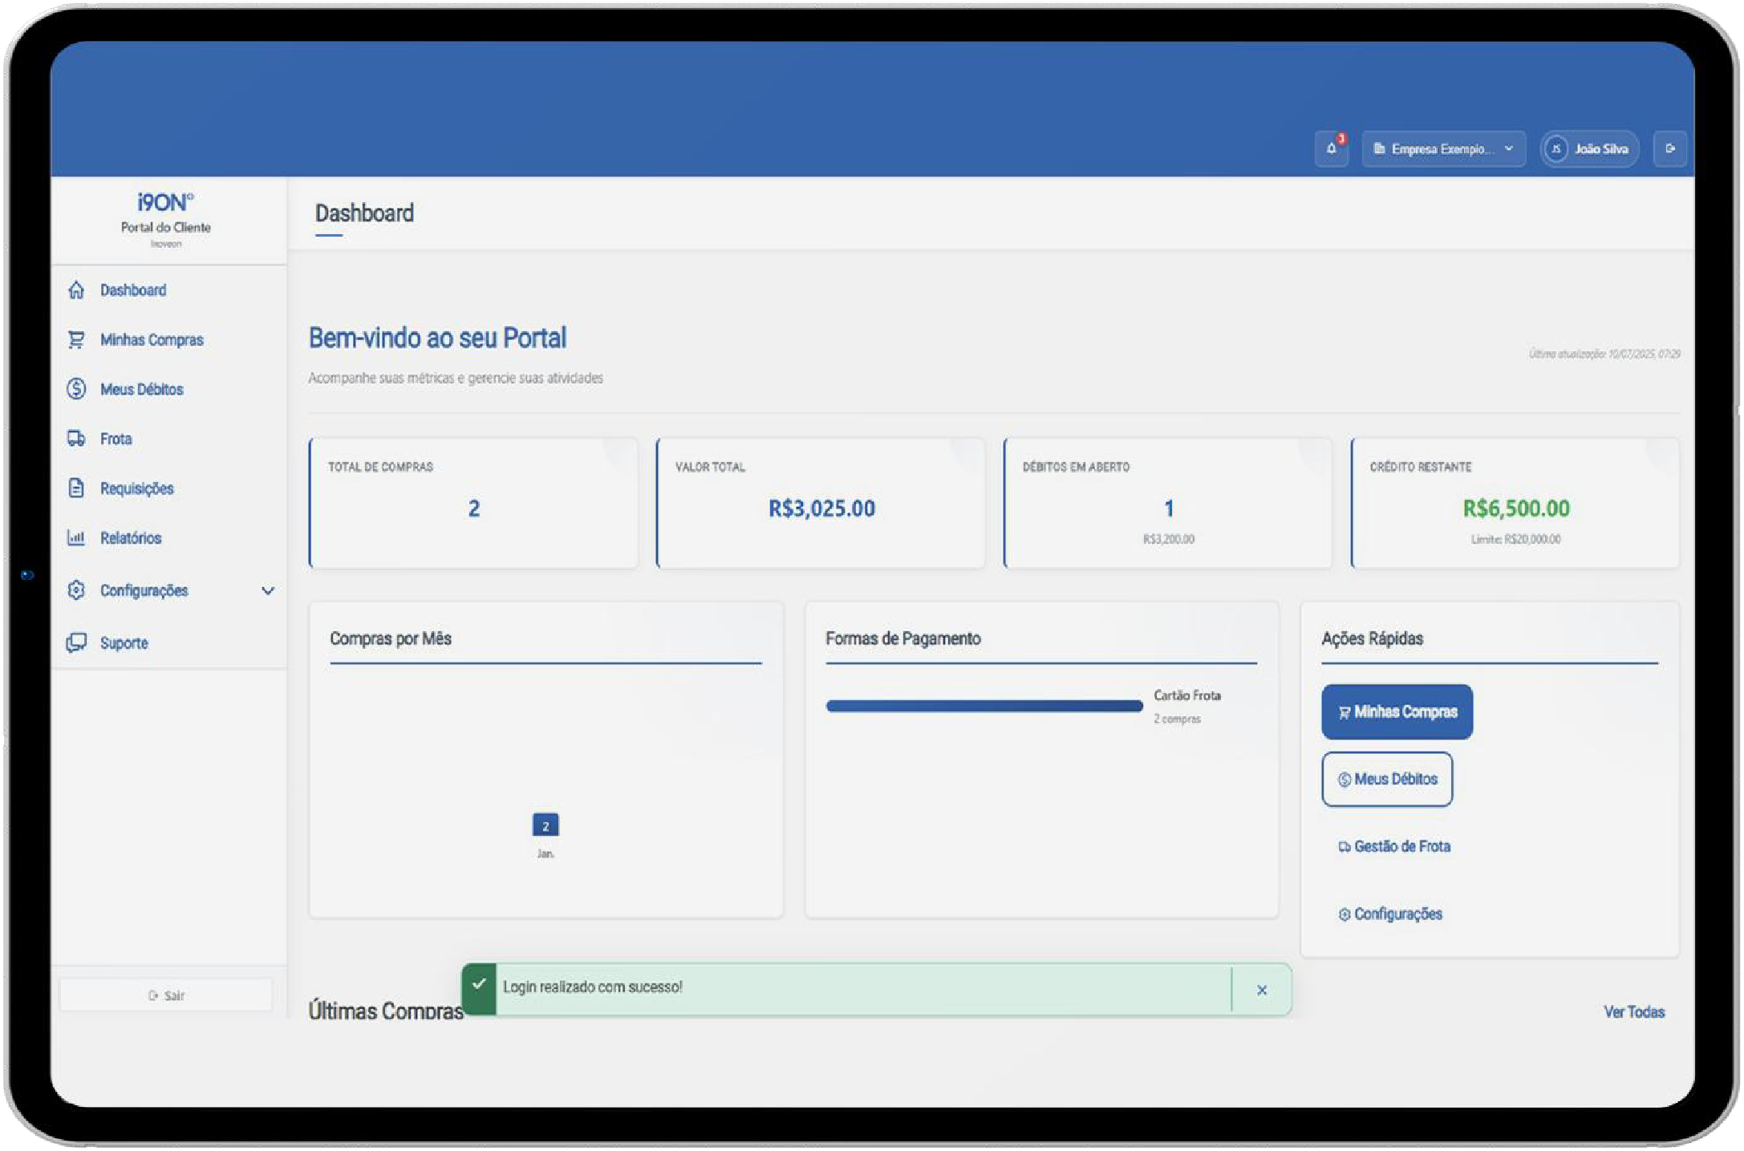Open the Ver Todas link

(x=1633, y=1012)
